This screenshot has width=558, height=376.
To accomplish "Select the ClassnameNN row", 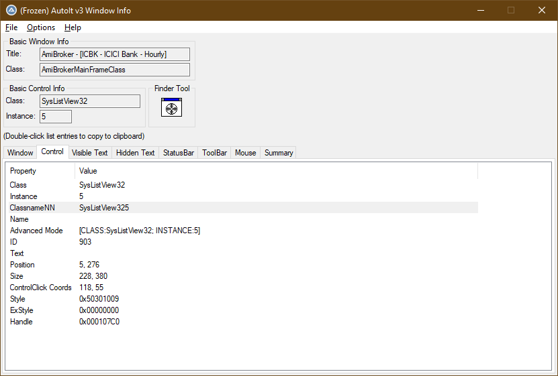I will pos(243,208).
